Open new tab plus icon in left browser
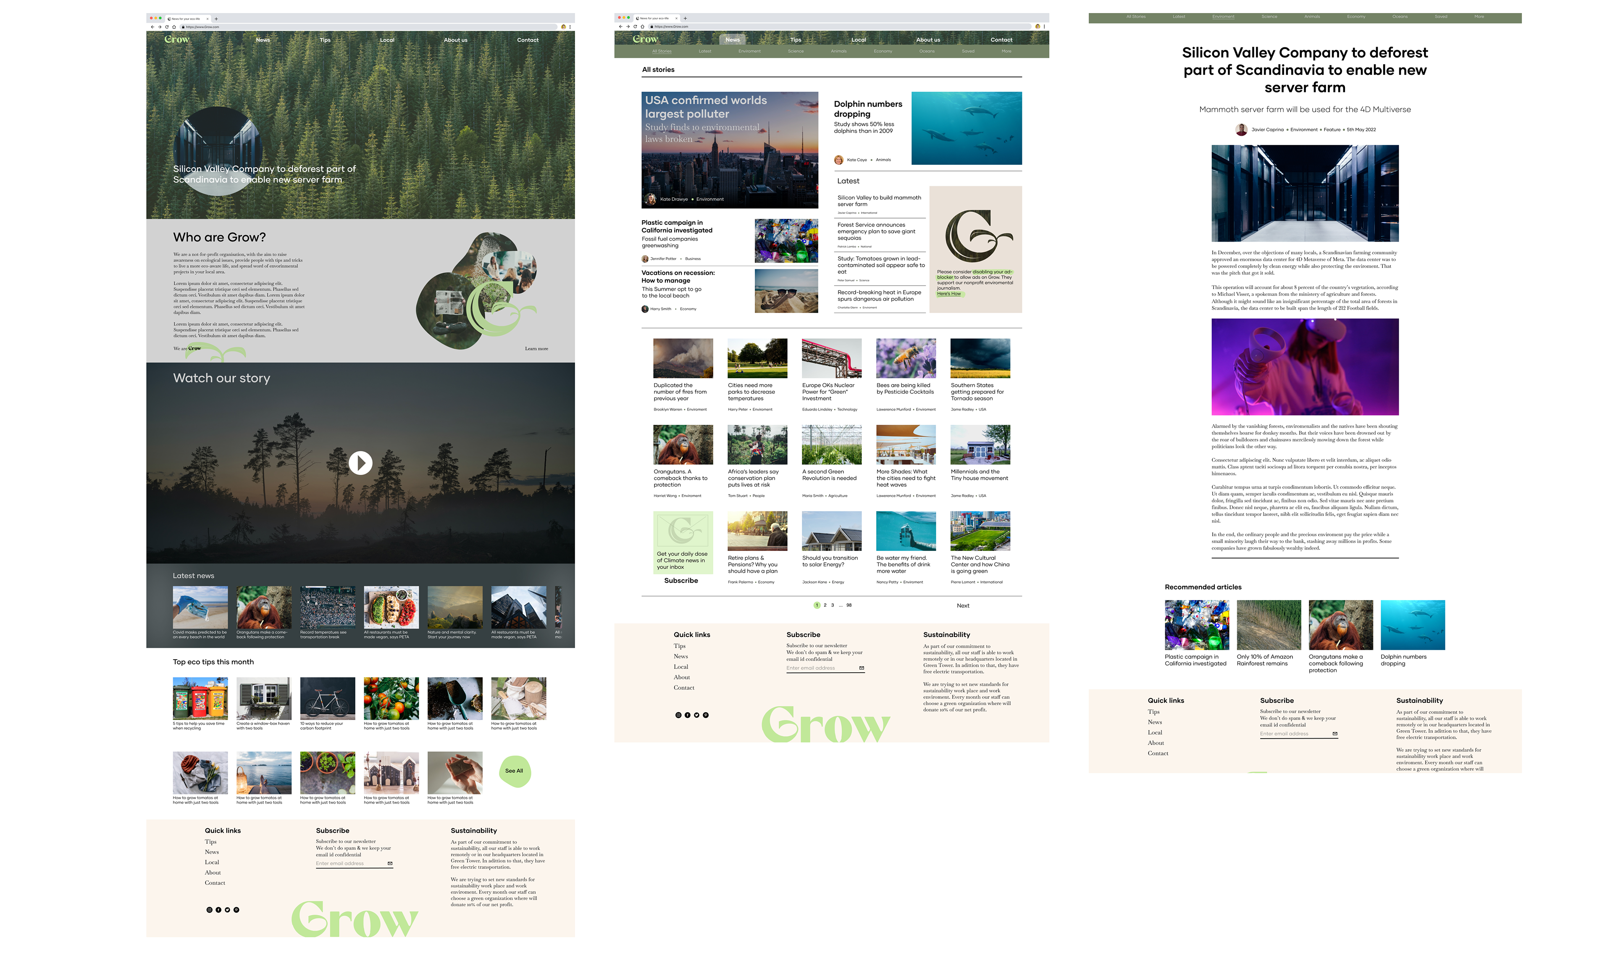 pos(216,19)
